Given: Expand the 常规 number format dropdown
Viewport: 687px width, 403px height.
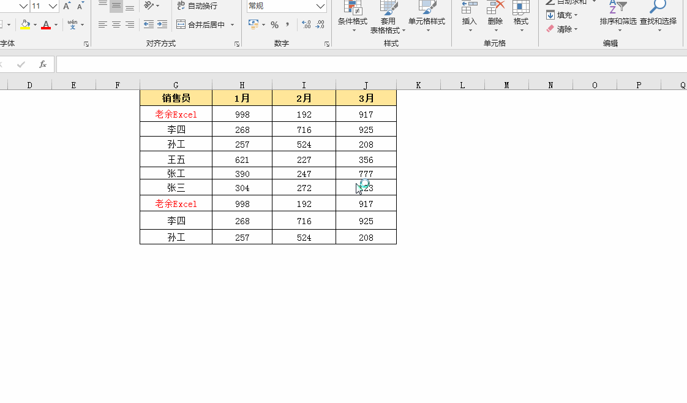Looking at the screenshot, I should click(320, 6).
